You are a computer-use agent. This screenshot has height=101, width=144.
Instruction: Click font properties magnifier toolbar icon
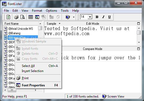pos(37,17)
